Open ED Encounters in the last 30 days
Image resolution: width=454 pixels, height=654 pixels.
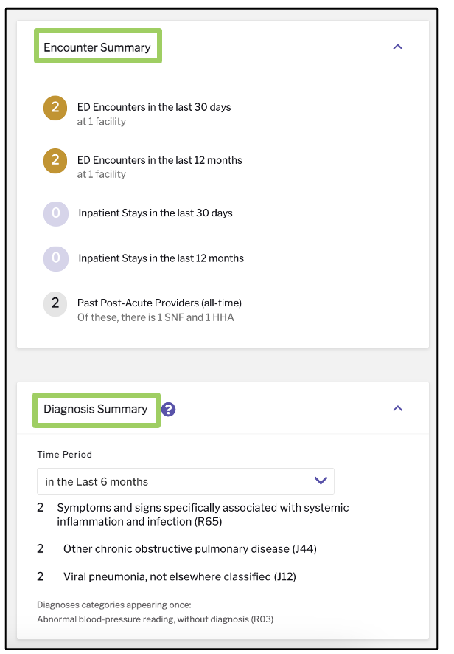pyautogui.click(x=154, y=107)
